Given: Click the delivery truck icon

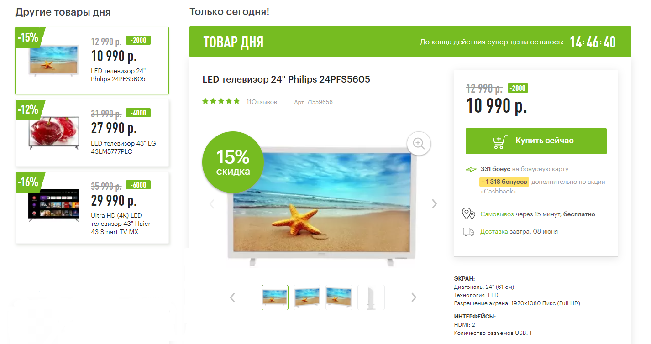Looking at the screenshot, I should click(468, 232).
